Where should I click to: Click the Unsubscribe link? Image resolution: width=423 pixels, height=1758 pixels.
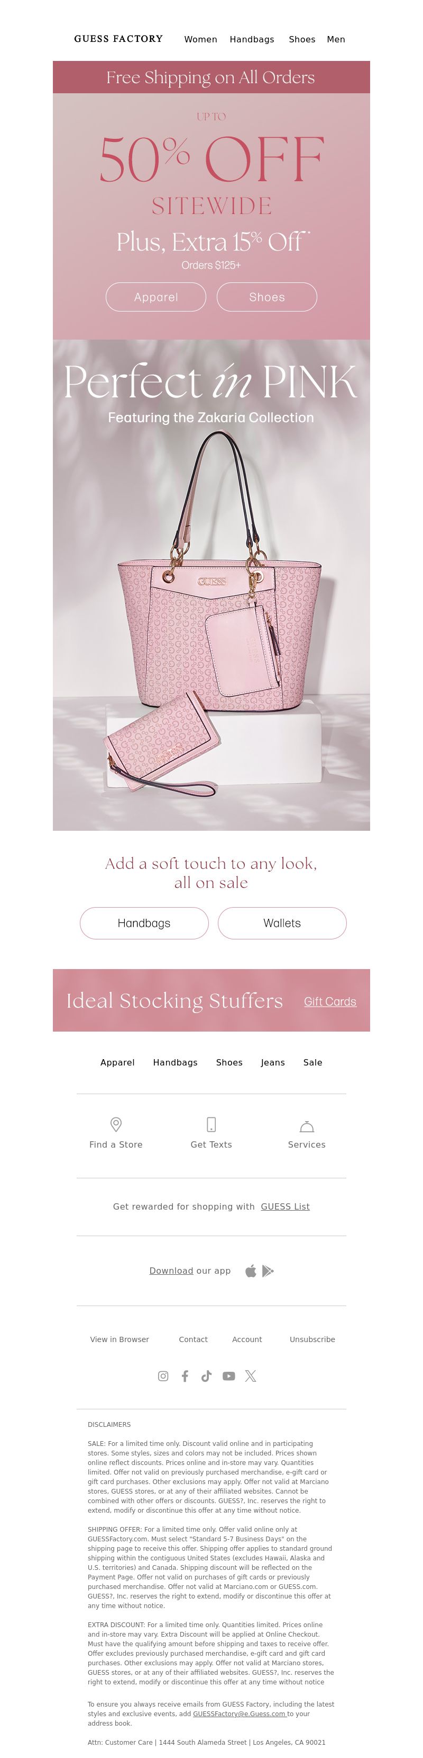pyautogui.click(x=312, y=1339)
